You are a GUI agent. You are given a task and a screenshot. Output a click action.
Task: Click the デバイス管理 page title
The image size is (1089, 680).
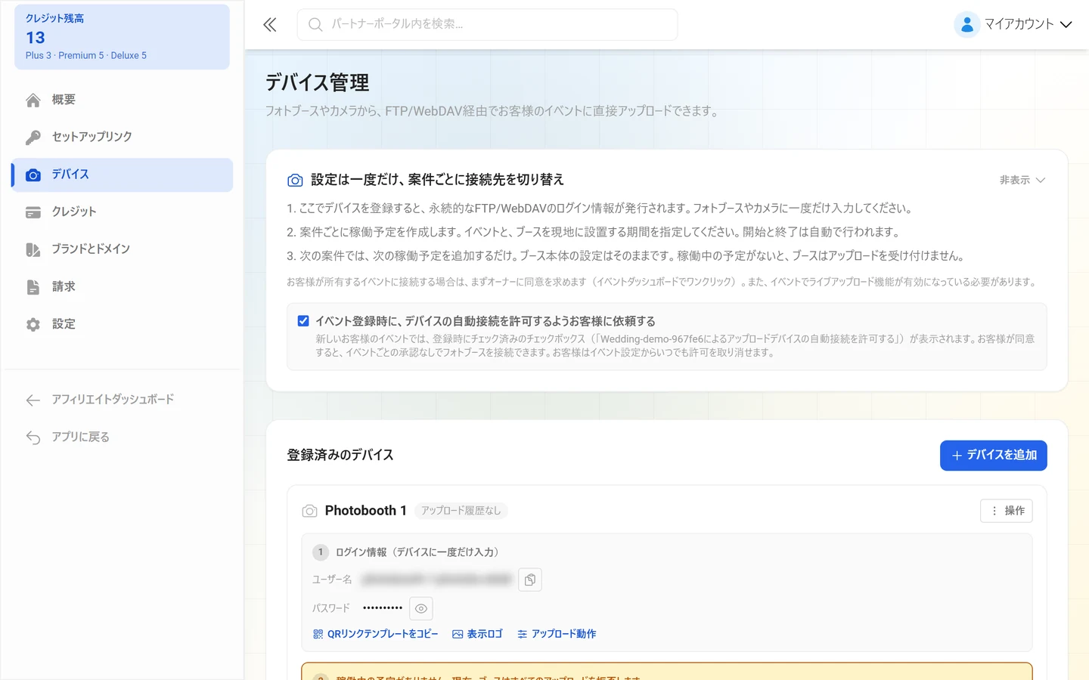(x=318, y=82)
